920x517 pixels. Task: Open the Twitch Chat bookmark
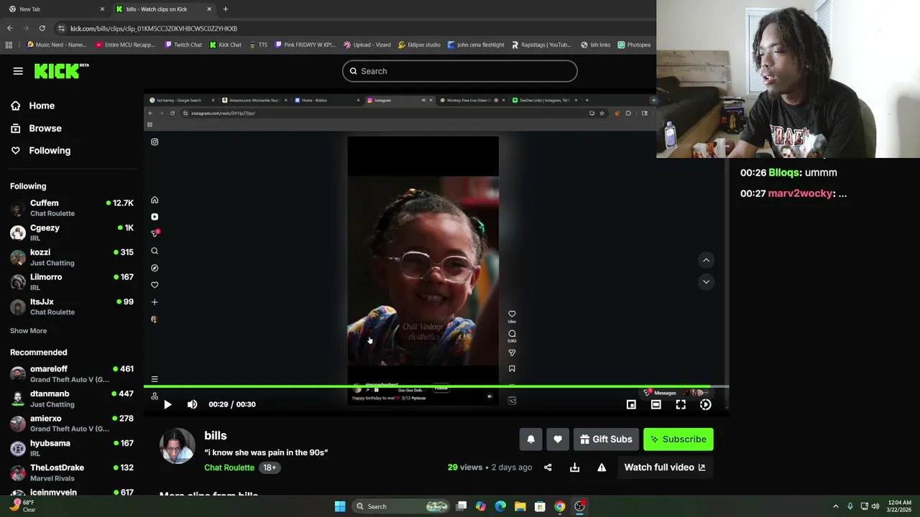(x=183, y=45)
